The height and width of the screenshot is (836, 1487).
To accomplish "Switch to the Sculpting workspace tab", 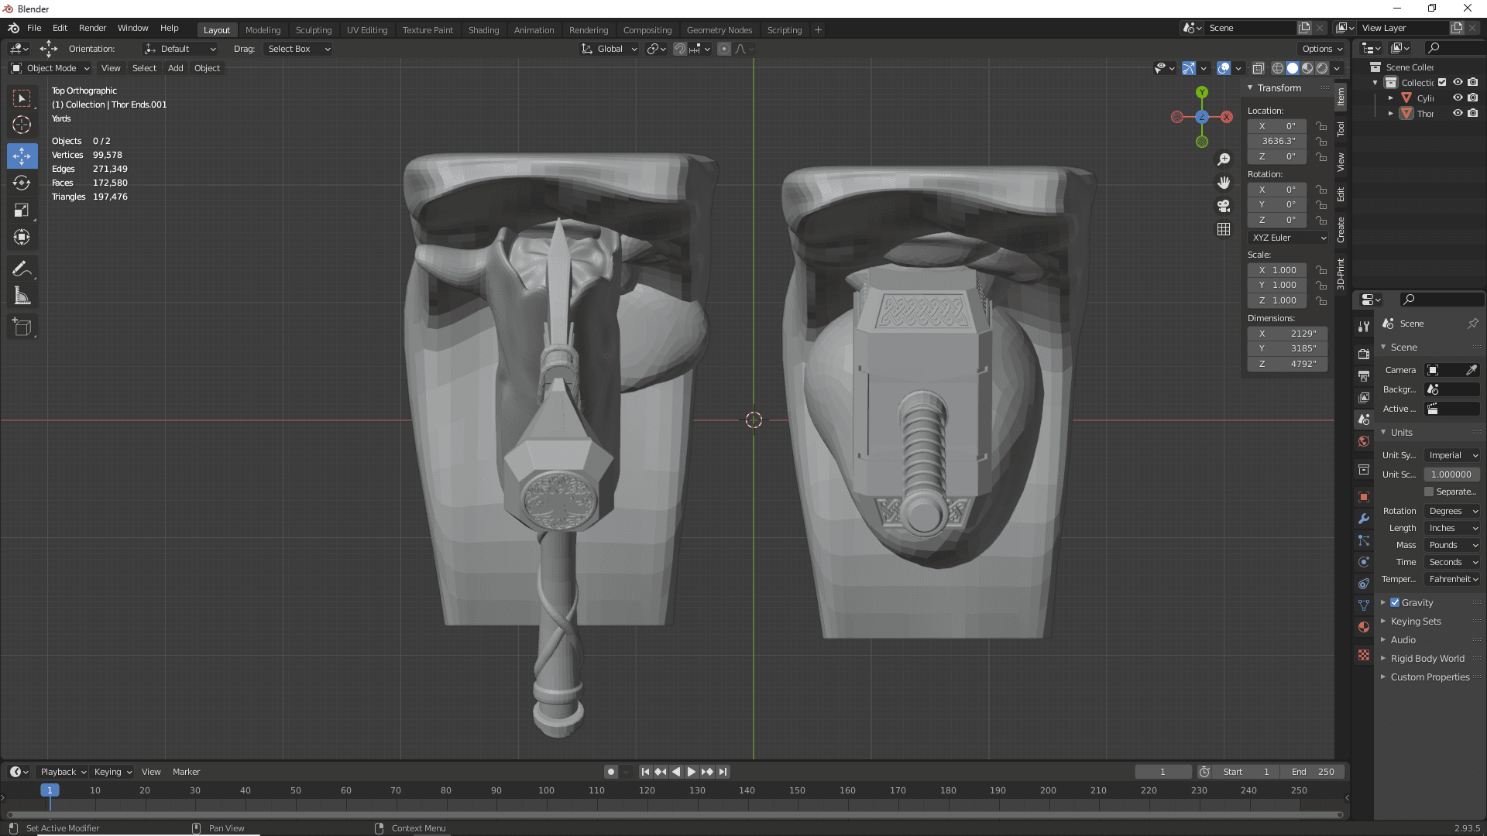I will click(x=314, y=30).
